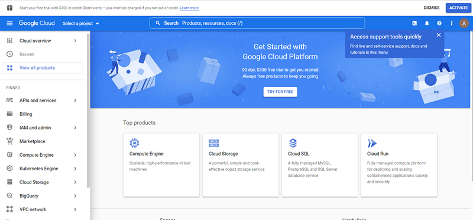This screenshot has width=473, height=220.
Task: Click the ACTIVATE button
Action: (458, 8)
